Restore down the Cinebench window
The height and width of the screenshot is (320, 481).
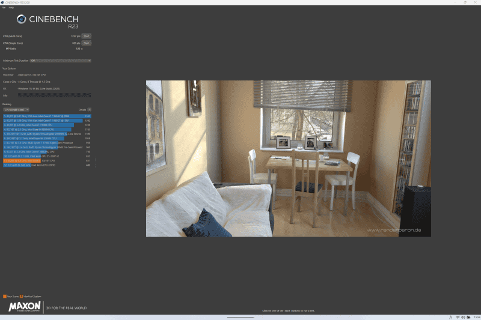click(465, 2)
